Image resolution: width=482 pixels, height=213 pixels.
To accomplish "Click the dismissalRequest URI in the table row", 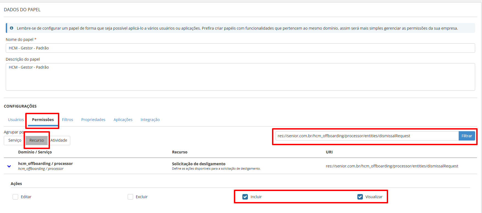I will pos(392,166).
